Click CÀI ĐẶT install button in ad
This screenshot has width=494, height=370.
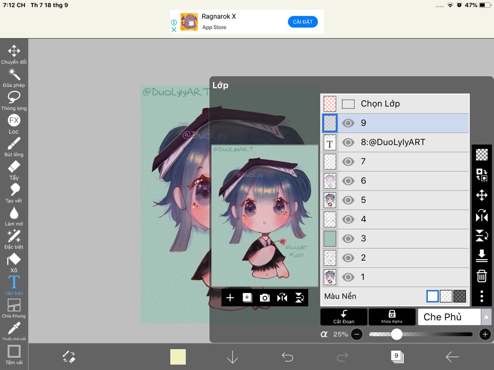(303, 22)
